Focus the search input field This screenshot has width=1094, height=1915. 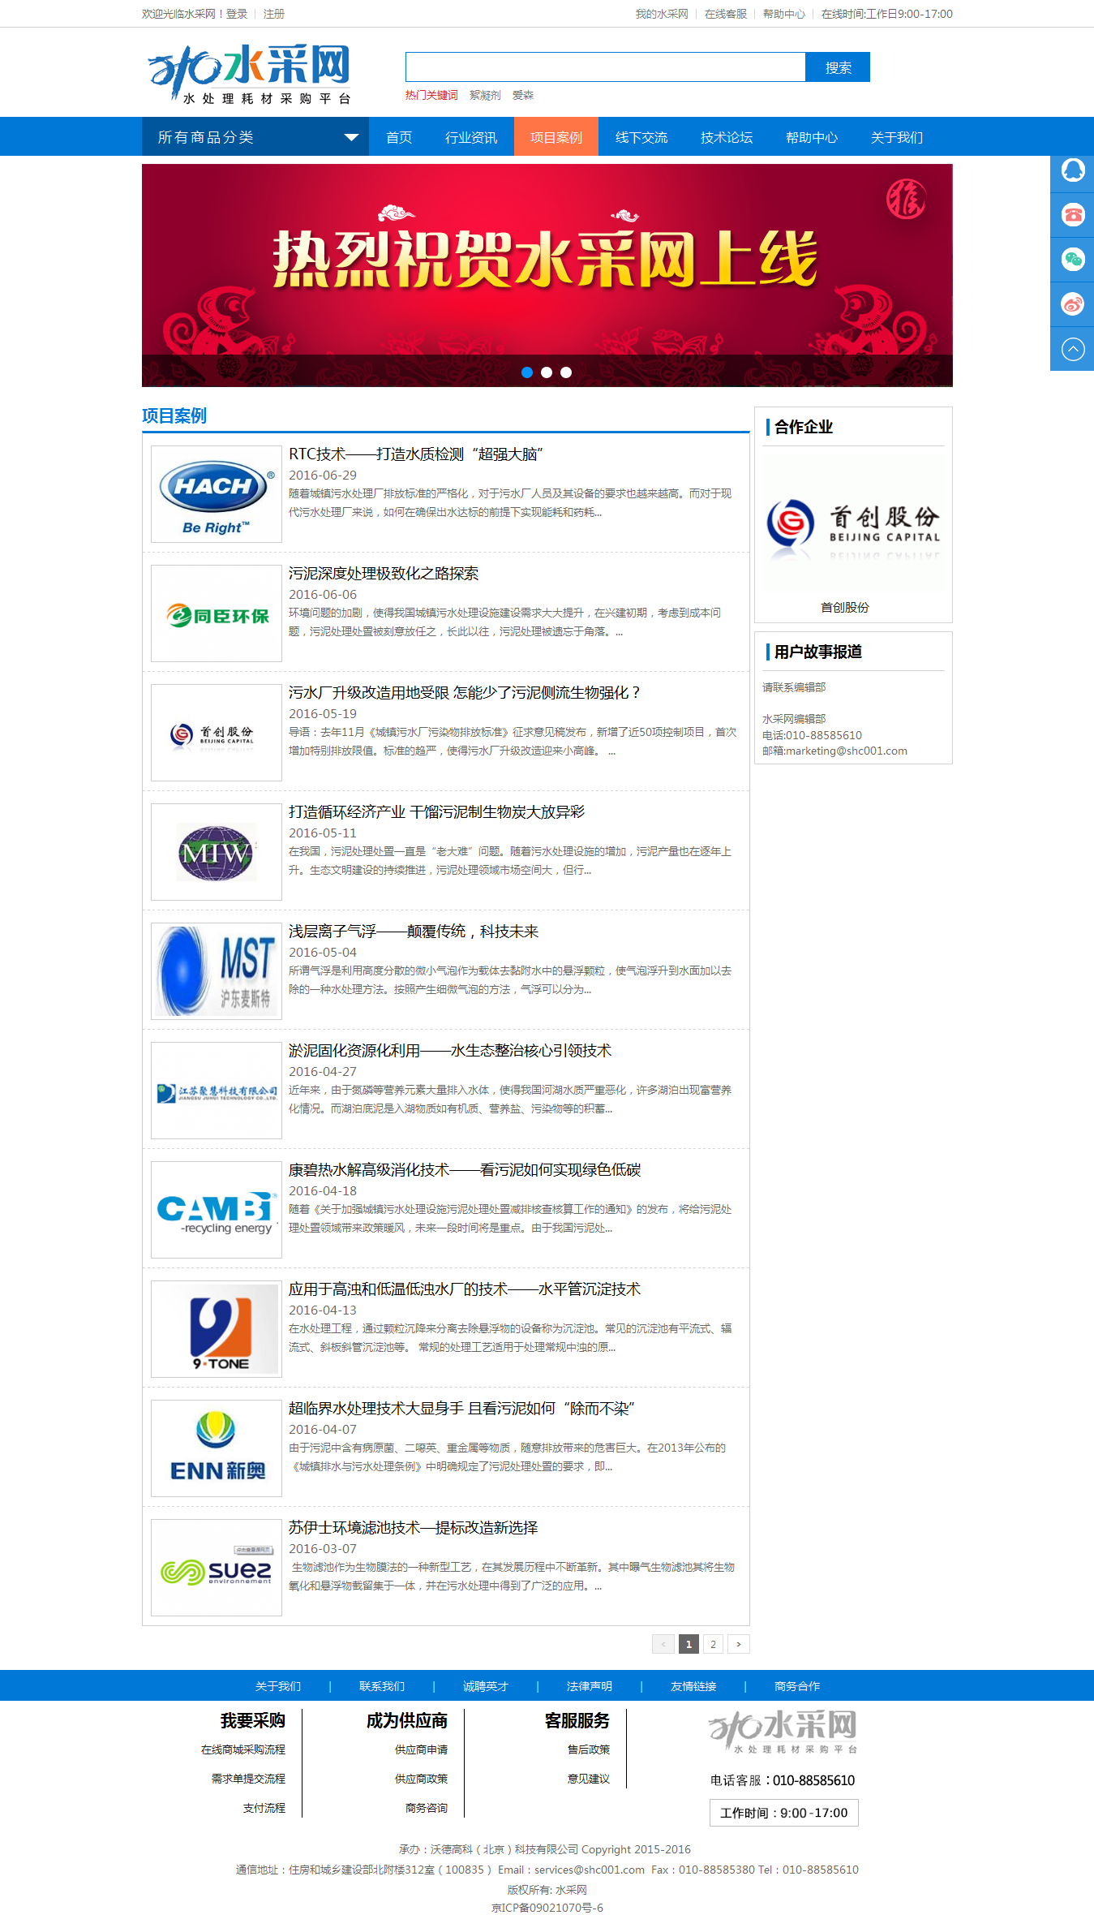pyautogui.click(x=605, y=67)
